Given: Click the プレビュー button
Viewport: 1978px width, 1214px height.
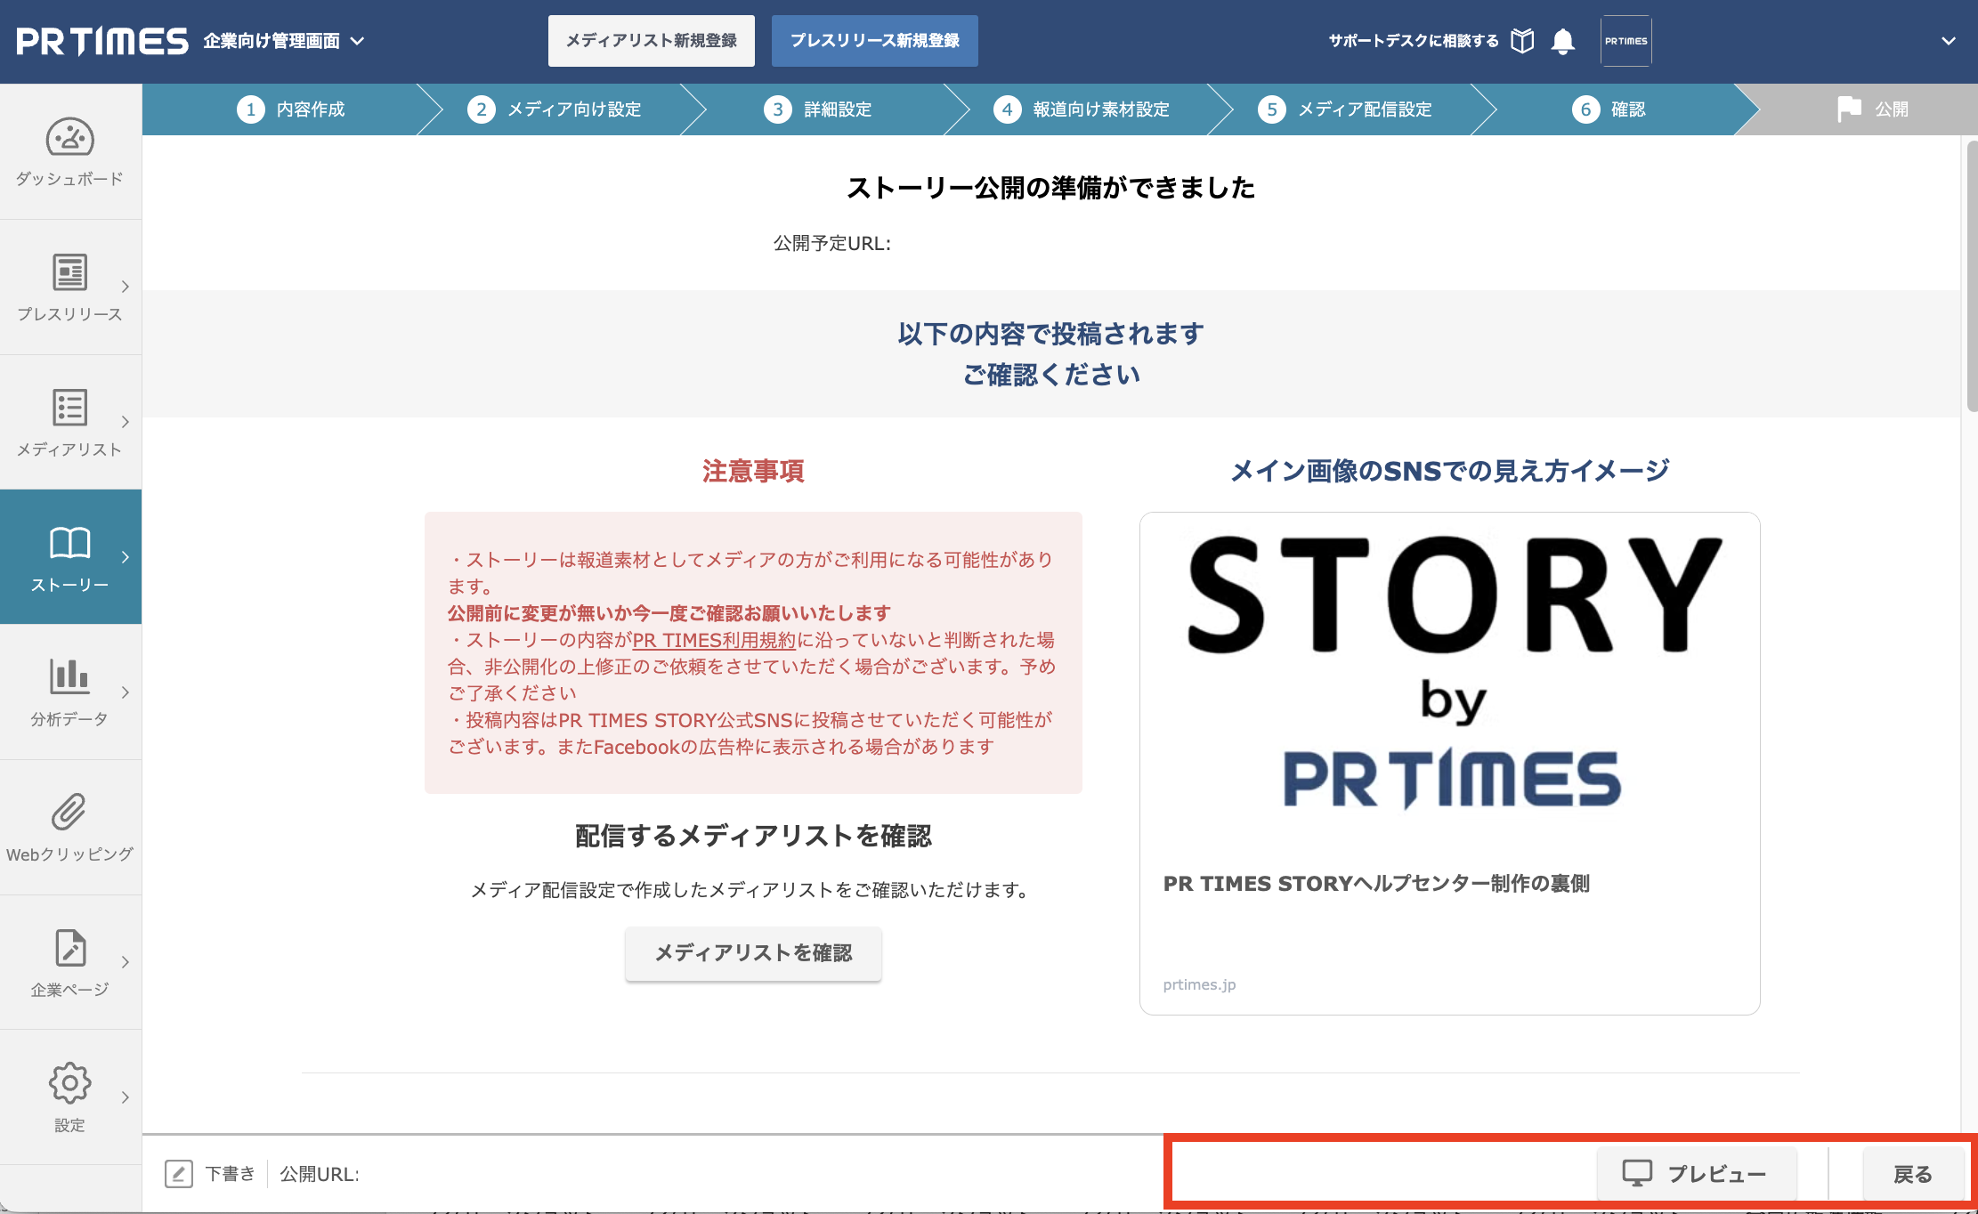Looking at the screenshot, I should click(x=1696, y=1174).
